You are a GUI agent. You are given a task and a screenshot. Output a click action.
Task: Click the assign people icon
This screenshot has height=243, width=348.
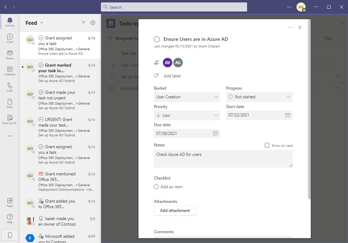tap(157, 63)
